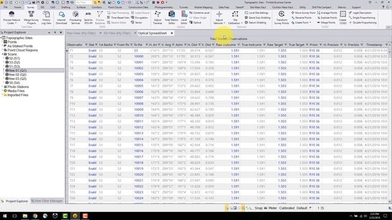Select As-Staked Points in tree
Image resolution: width=392 pixels, height=220 pixels.
click(x=20, y=46)
